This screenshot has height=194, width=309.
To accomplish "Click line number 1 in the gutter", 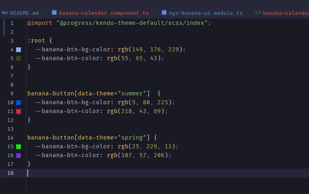I will (x=12, y=23).
